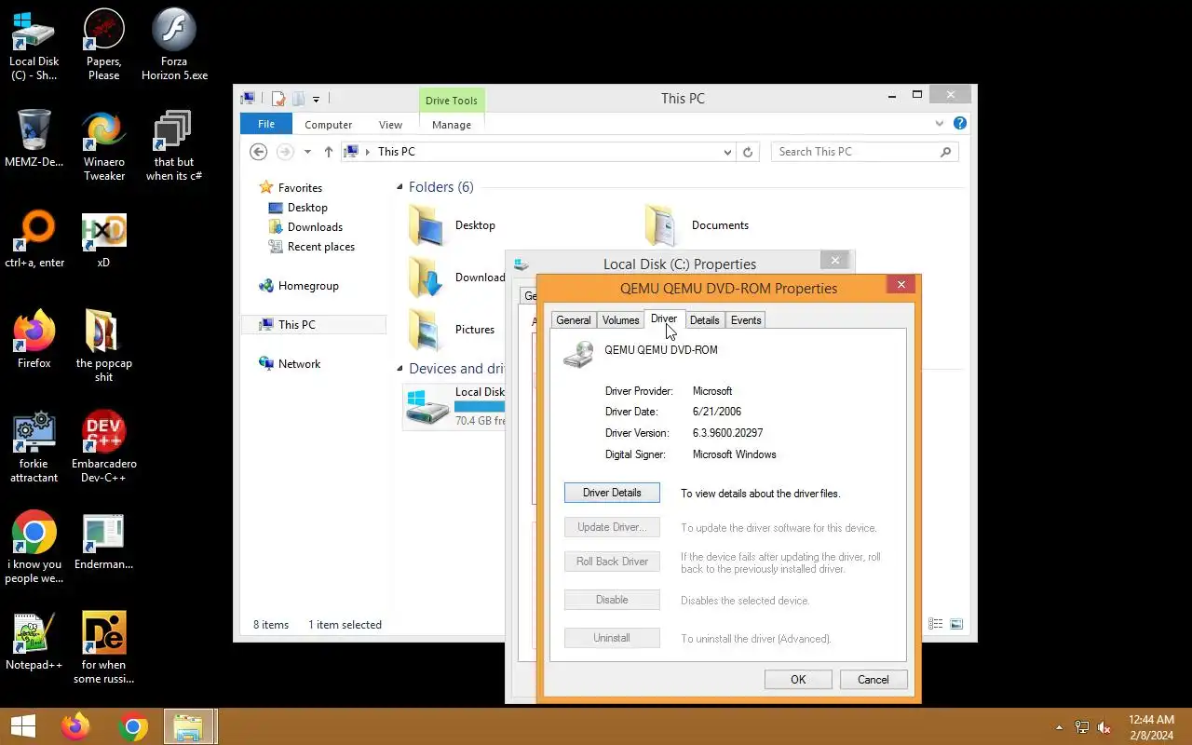Switch to the Events tab

[746, 320]
